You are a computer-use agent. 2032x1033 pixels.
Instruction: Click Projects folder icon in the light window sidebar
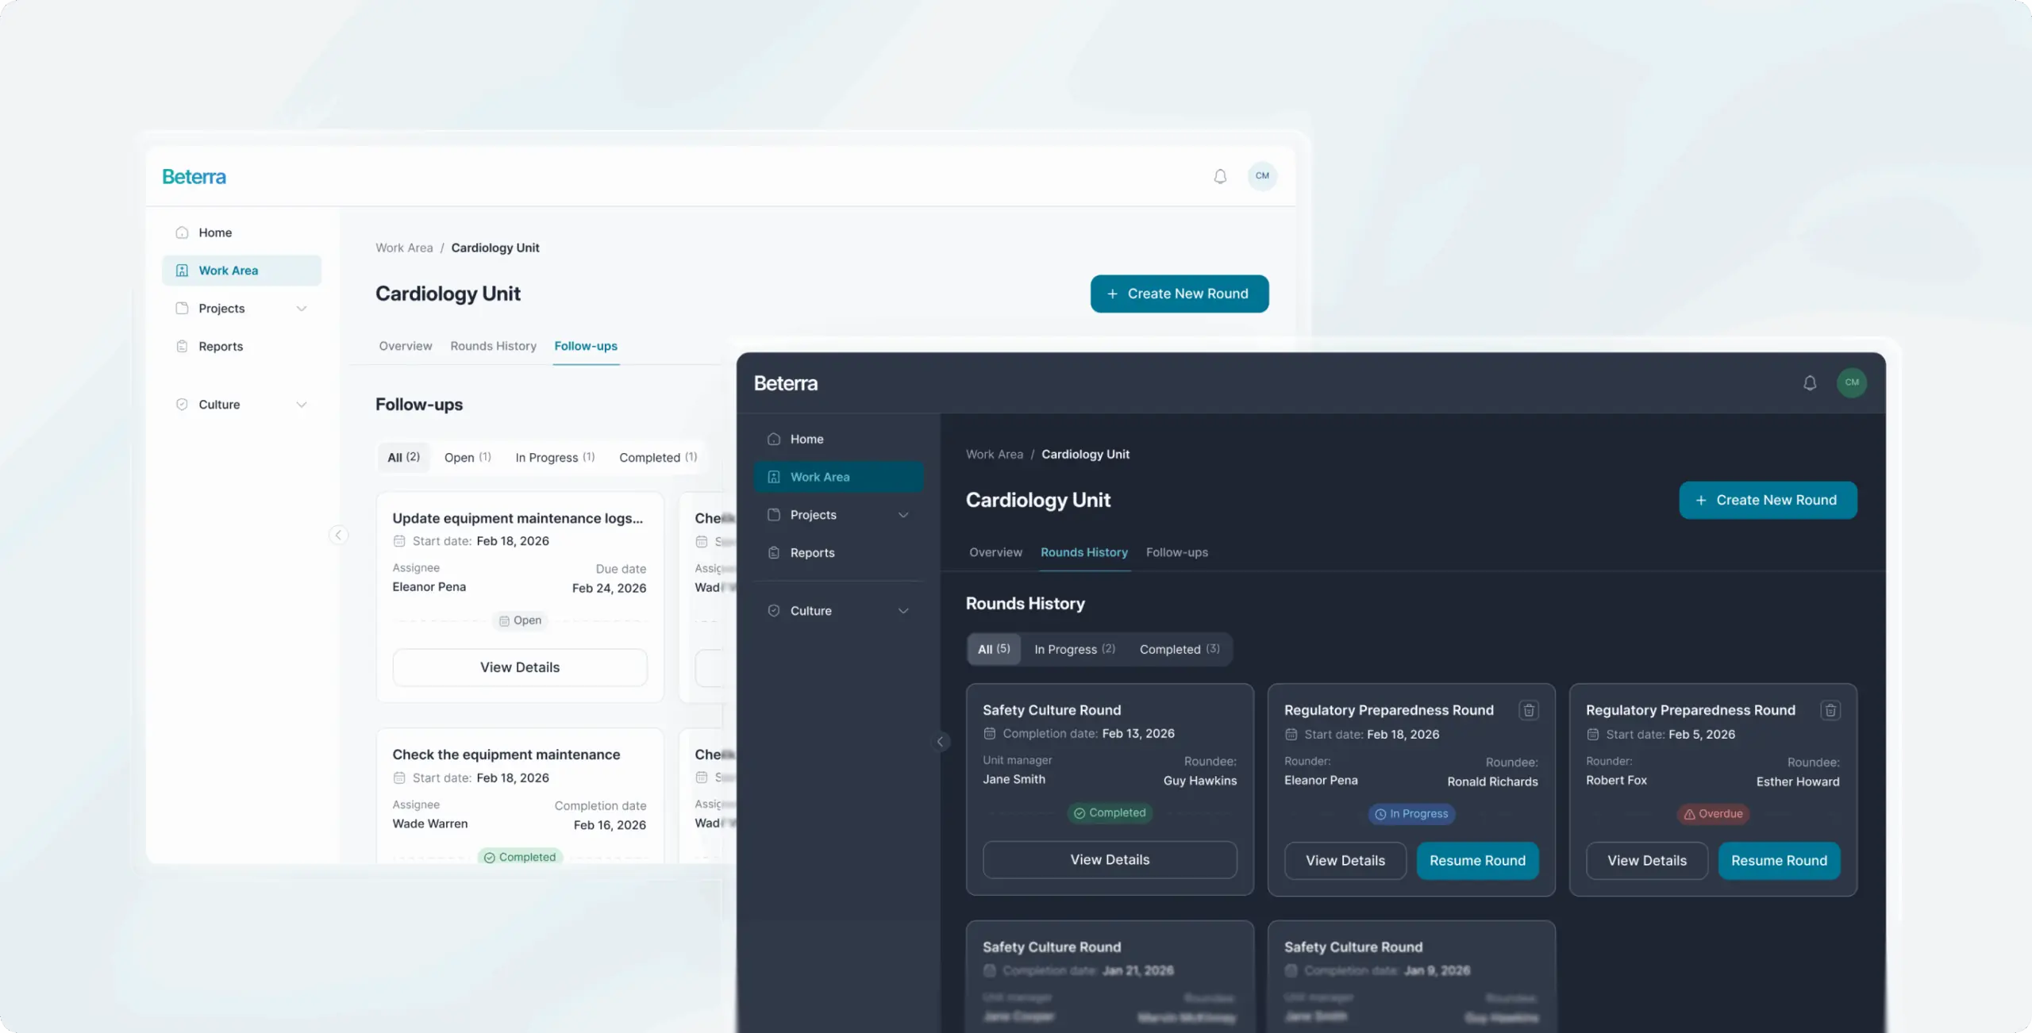click(182, 309)
